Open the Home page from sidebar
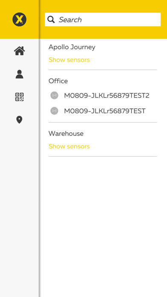This screenshot has width=167, height=297. click(x=19, y=51)
